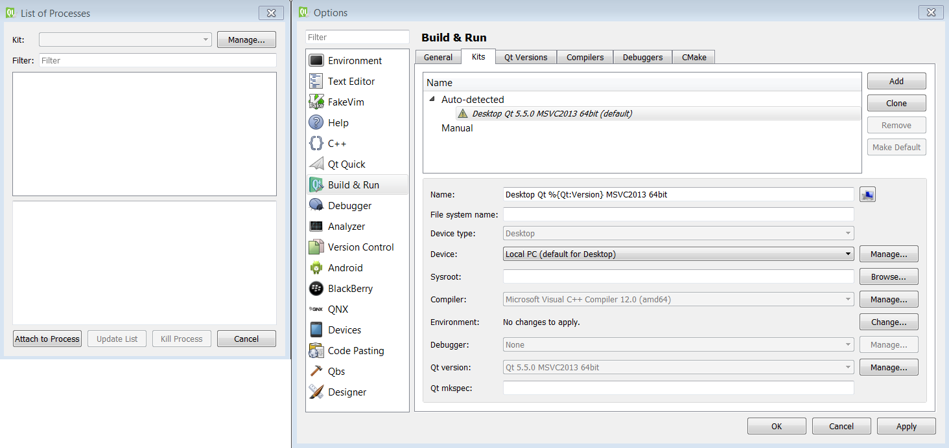Select Desktop Qt 5.5.0 MSVC2013 64bit kit
Viewport: 949px width, 448px height.
click(551, 114)
